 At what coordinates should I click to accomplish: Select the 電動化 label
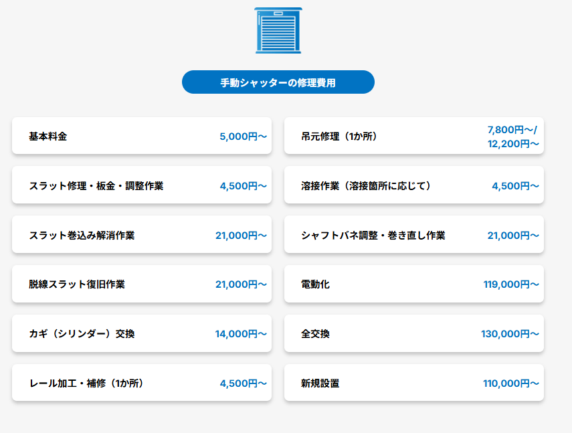click(x=315, y=284)
